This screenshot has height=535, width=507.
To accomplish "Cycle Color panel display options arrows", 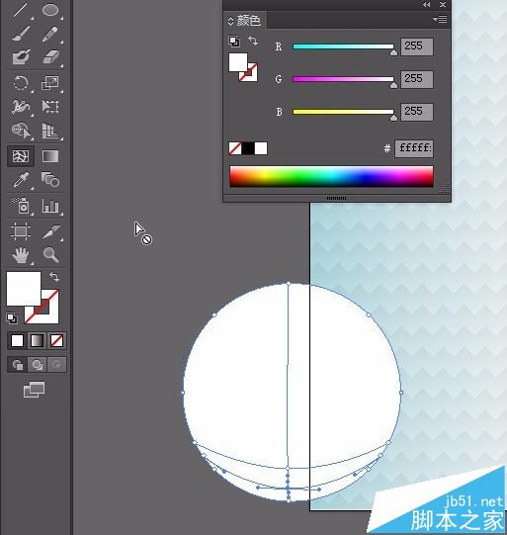I will [231, 21].
